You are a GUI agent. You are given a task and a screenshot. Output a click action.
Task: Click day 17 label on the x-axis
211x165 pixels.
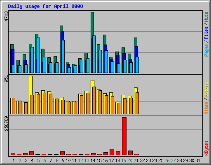click(x=111, y=160)
